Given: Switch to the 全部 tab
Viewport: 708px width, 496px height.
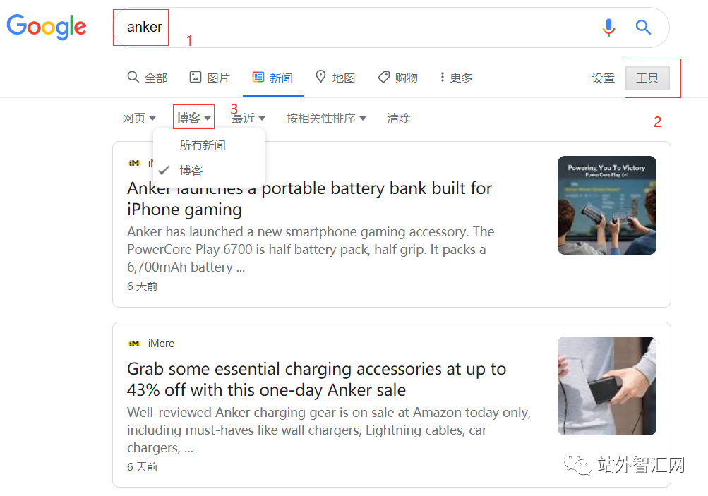Looking at the screenshot, I should point(148,78).
